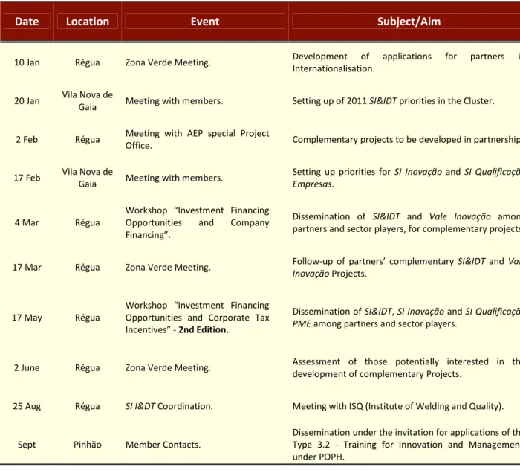Click the 'Internationalisation.' subject text
This screenshot has width=520, height=470.
pyautogui.click(x=334, y=68)
